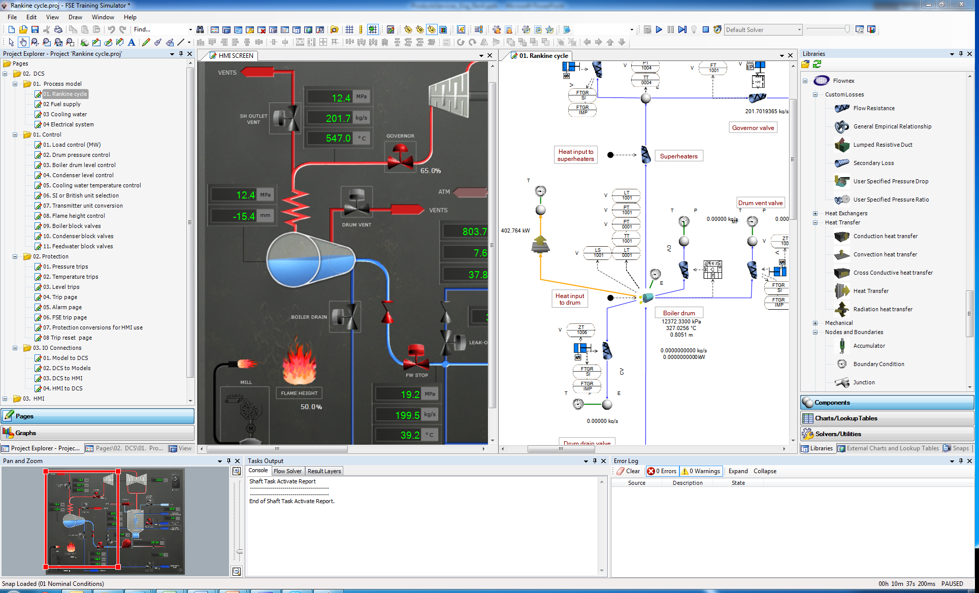Click the Clear button in Error Log
Screen dimensions: 979x593
628,471
